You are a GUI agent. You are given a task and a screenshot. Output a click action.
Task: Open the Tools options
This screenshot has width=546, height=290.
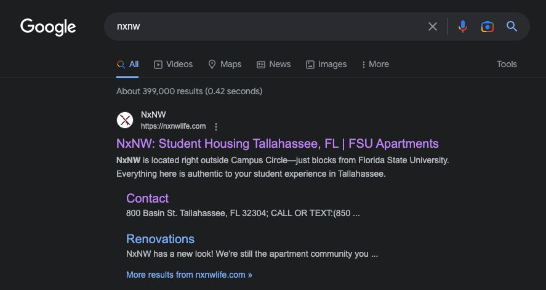click(x=507, y=65)
